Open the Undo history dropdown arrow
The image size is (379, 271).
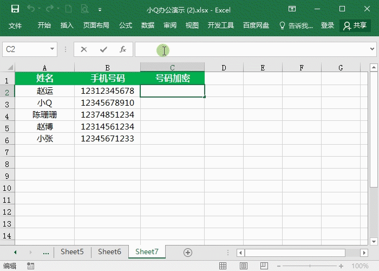pyautogui.click(x=39, y=9)
